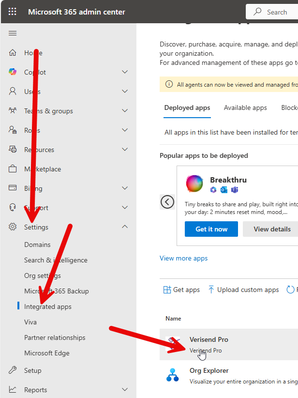Click the Outlook badge under Breakthru
The width and height of the screenshot is (298, 398).
tap(223, 190)
